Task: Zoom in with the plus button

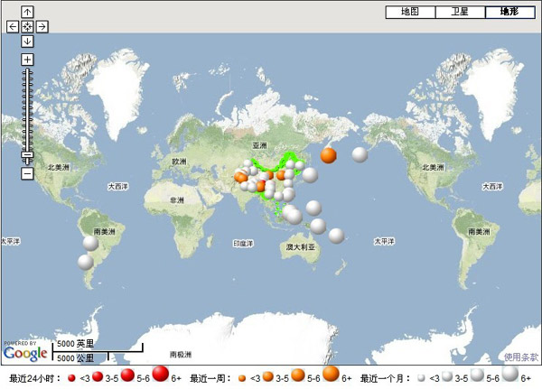Action: (x=27, y=60)
